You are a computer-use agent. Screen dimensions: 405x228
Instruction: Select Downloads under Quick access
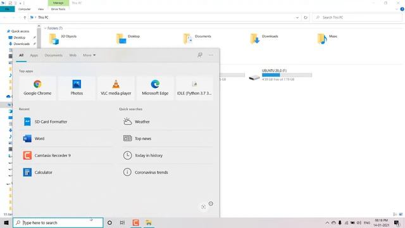21,44
